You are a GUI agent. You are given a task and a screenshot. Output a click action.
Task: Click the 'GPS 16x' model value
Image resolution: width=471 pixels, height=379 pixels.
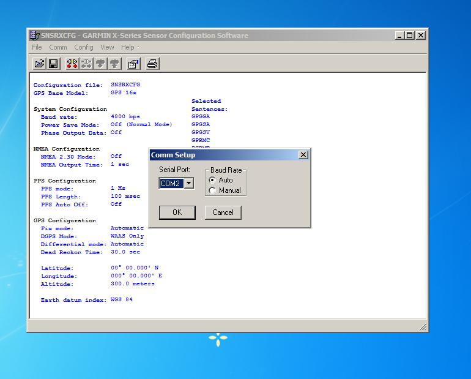pyautogui.click(x=124, y=92)
